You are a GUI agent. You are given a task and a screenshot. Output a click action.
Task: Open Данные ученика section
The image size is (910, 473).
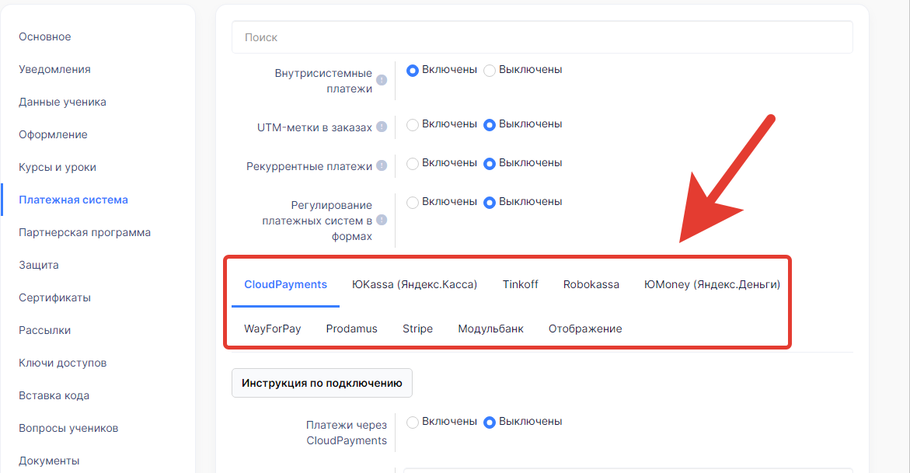click(x=62, y=102)
